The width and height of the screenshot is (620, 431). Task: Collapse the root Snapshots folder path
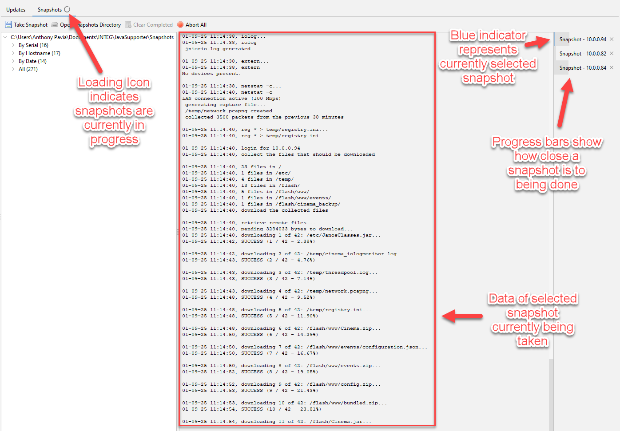coord(5,37)
